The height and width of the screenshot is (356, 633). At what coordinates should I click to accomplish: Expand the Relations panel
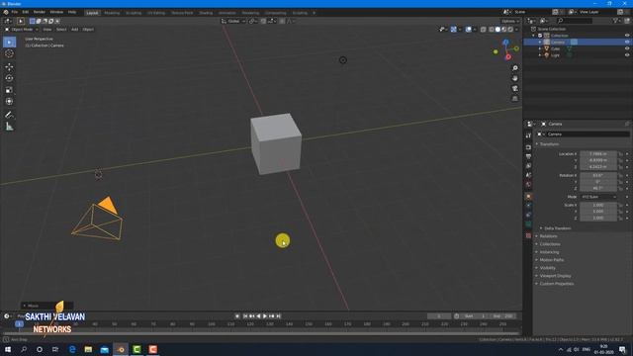tap(548, 236)
